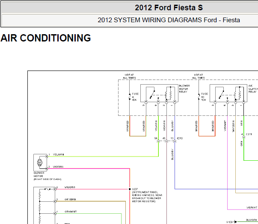Select "2012 SYSTEM WIRING DIAGRAMS Ford - Fiesta" subtitle
The image size is (258, 224).
pyautogui.click(x=169, y=20)
